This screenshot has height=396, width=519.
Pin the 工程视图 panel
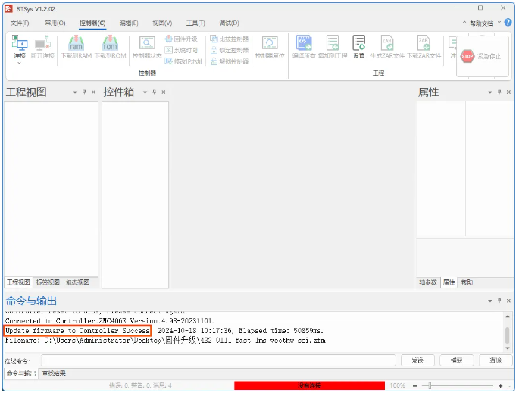[x=84, y=92]
